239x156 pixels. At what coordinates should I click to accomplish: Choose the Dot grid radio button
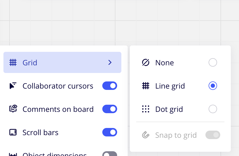[213, 109]
